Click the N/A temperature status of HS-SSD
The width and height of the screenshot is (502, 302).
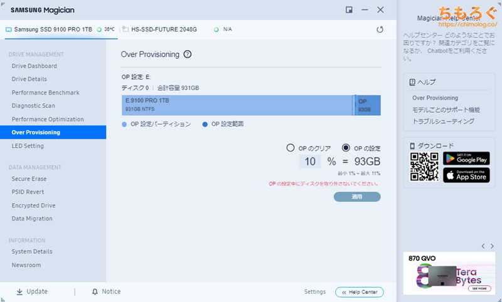click(x=223, y=29)
